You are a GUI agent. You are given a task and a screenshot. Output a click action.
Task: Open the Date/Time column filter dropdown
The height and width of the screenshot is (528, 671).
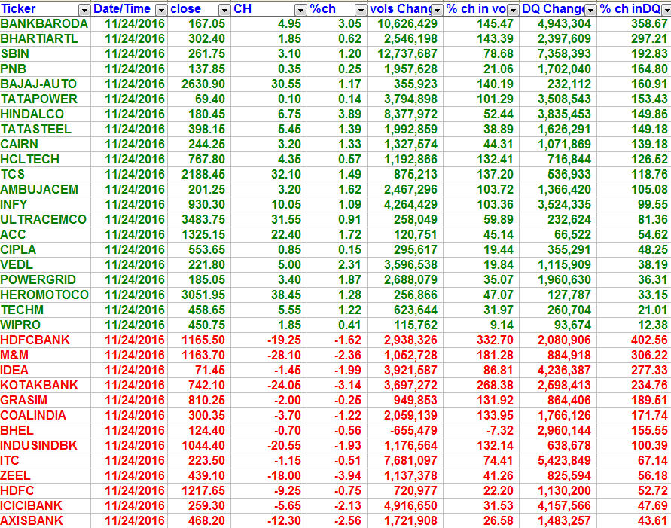(x=160, y=9)
